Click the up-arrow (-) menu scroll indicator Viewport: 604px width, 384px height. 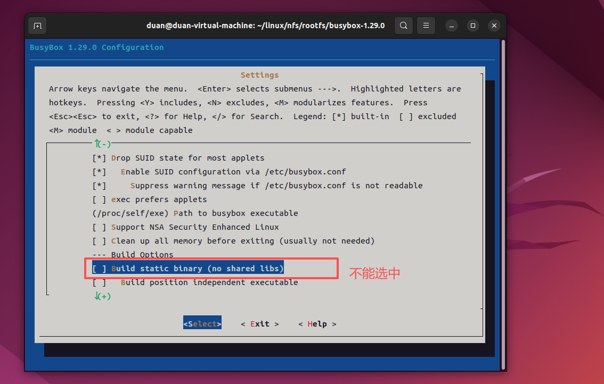click(102, 144)
